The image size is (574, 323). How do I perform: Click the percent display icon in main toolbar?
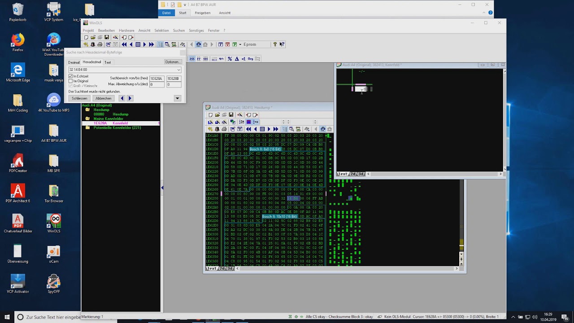click(x=230, y=59)
